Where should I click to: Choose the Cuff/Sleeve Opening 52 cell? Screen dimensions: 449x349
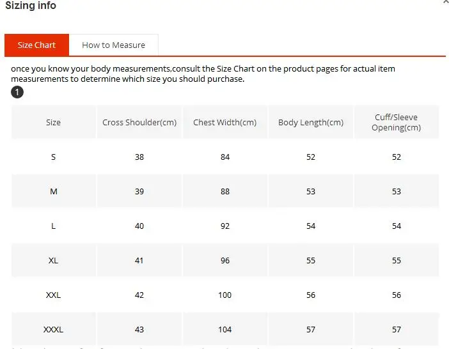pyautogui.click(x=397, y=157)
